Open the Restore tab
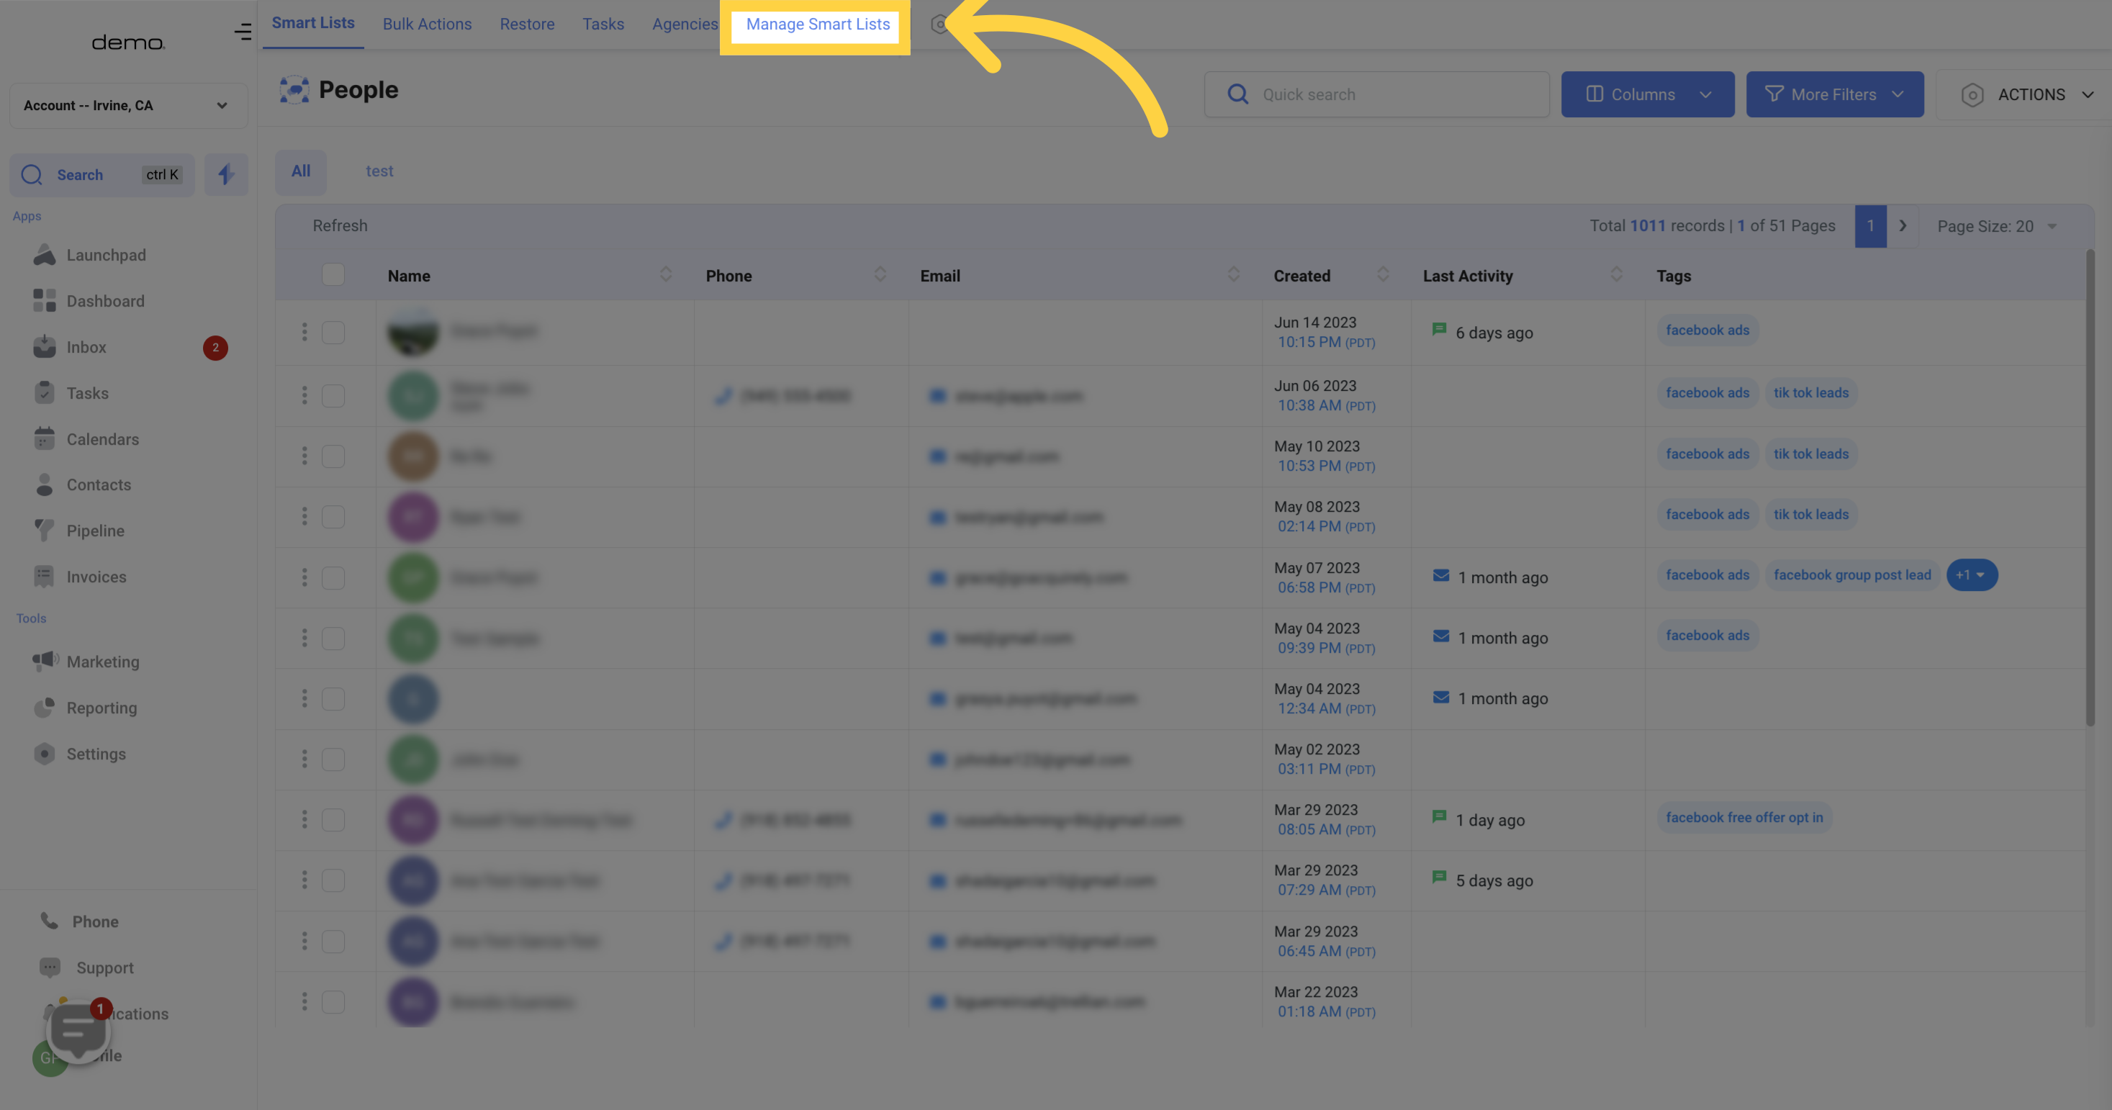 pos(527,24)
